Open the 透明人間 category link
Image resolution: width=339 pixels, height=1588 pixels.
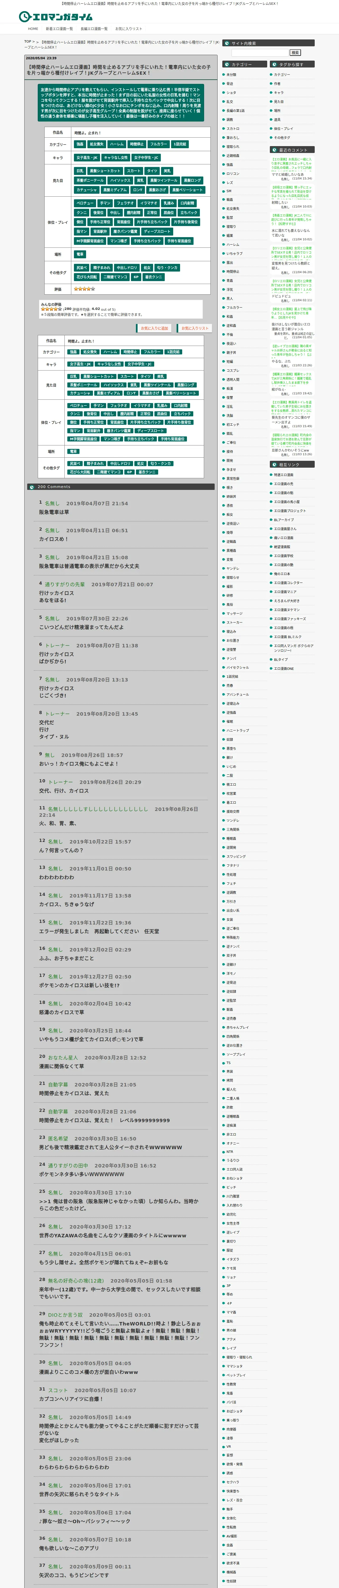point(233,380)
